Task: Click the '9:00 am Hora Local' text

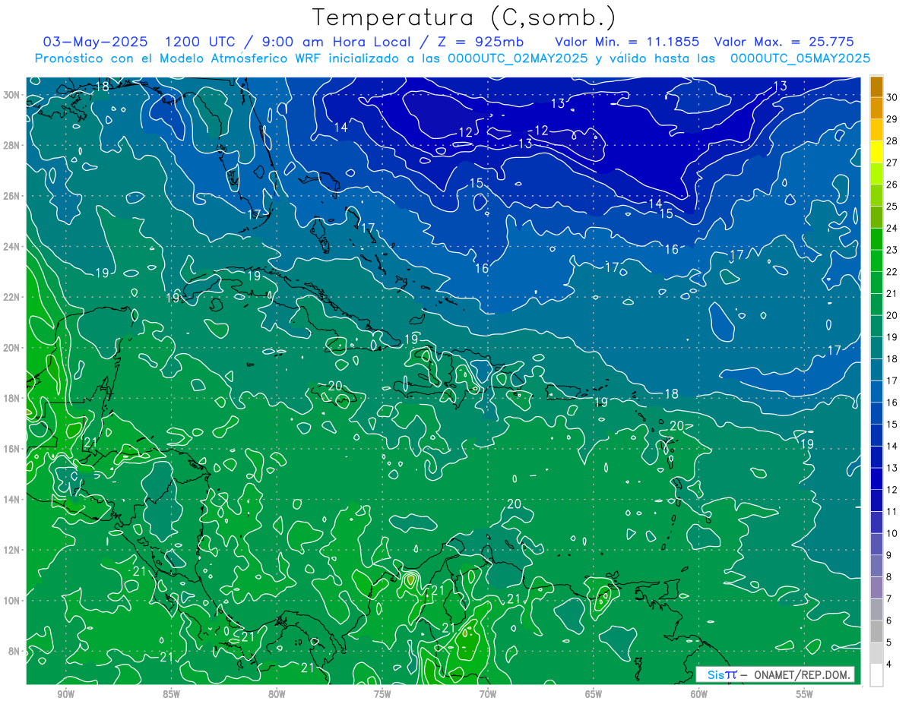Action: [x=336, y=42]
